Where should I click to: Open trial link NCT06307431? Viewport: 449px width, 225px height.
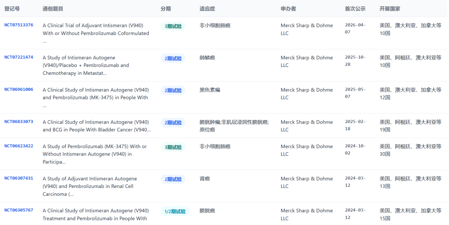[x=19, y=178]
